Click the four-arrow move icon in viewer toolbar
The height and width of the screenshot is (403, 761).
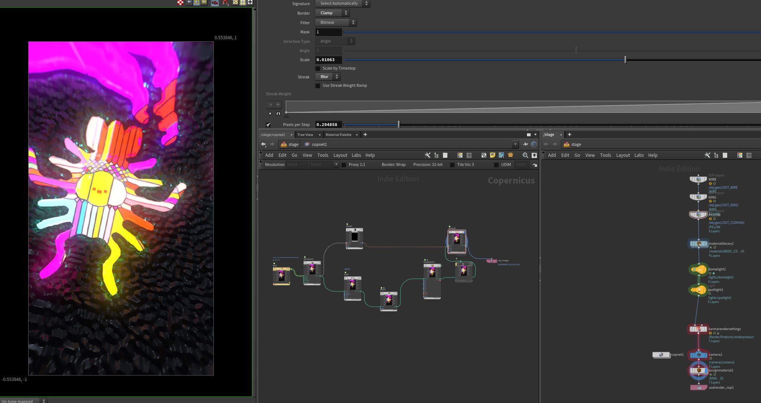pos(250,2)
